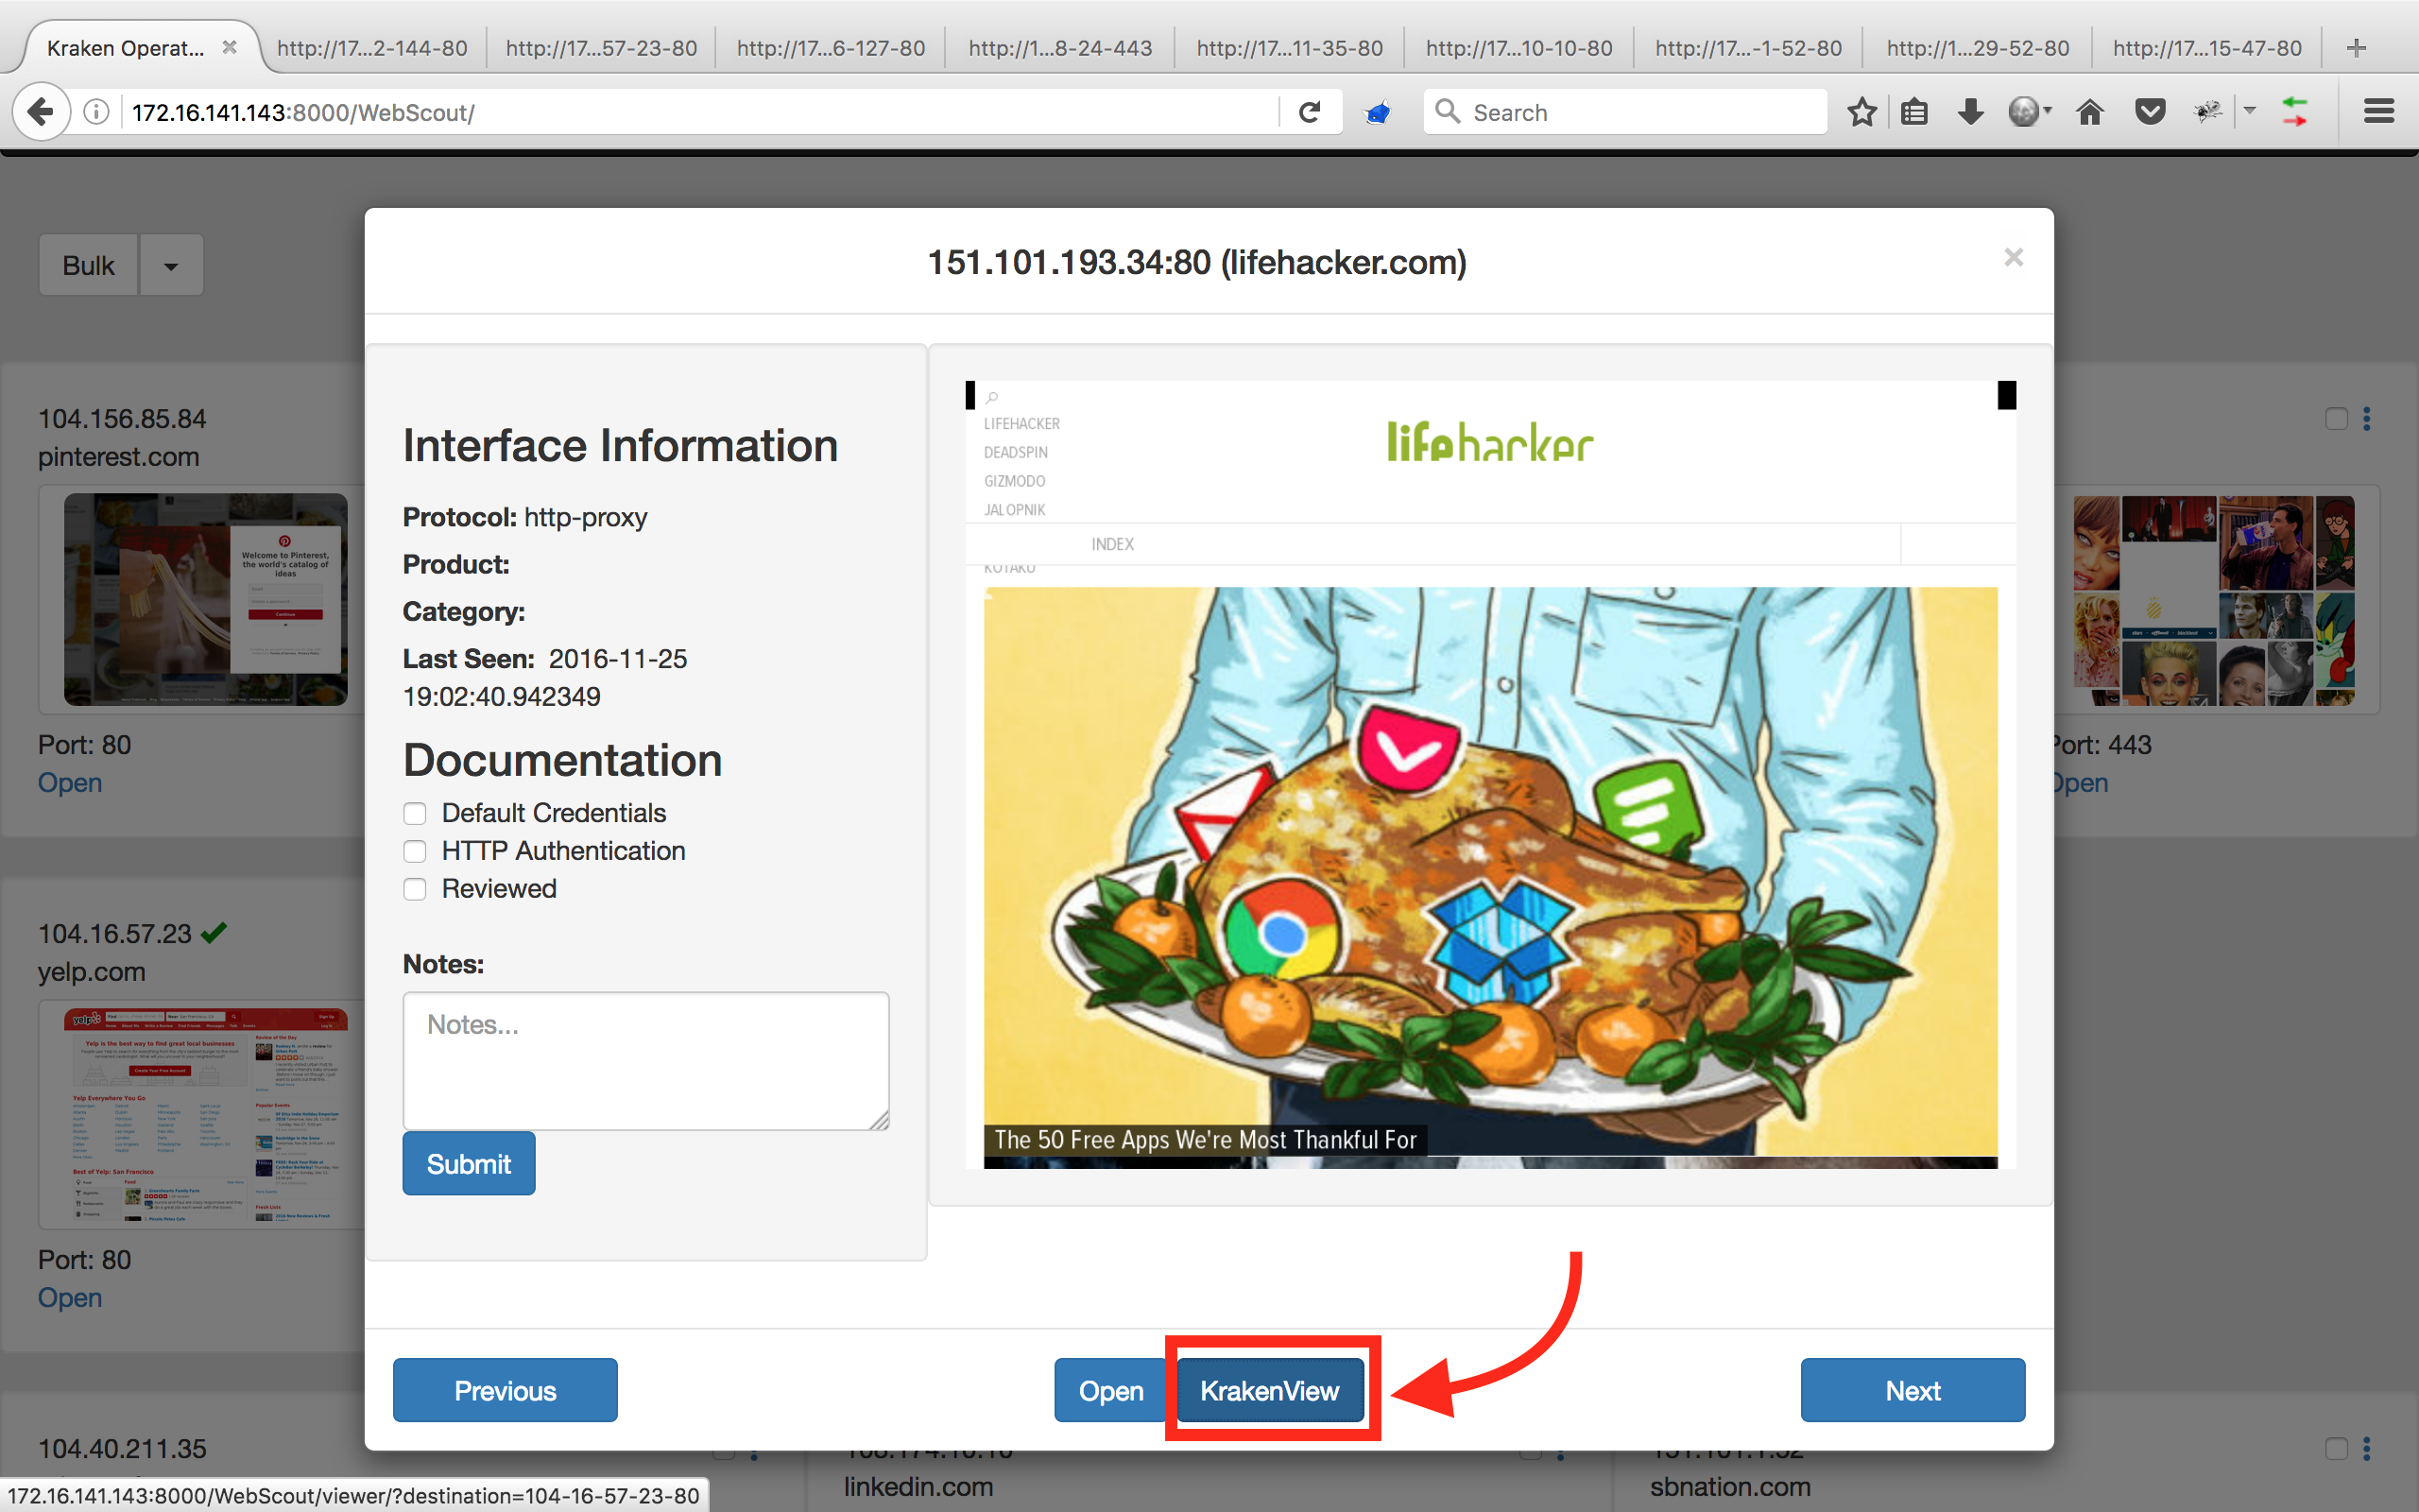Check the HTTP Authentication box
Image resolution: width=2419 pixels, height=1512 pixels.
tap(415, 852)
